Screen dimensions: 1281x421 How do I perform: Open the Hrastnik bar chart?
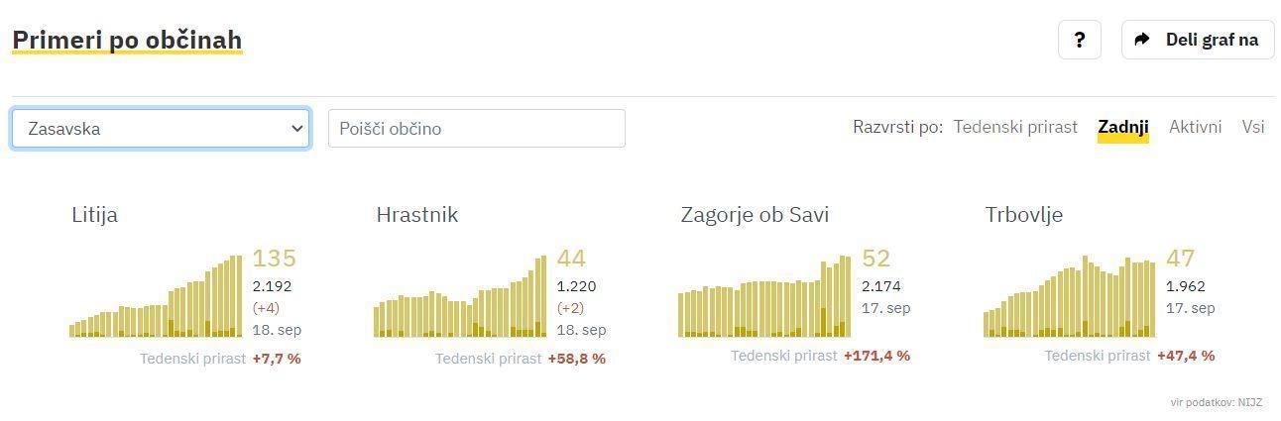[x=460, y=297]
